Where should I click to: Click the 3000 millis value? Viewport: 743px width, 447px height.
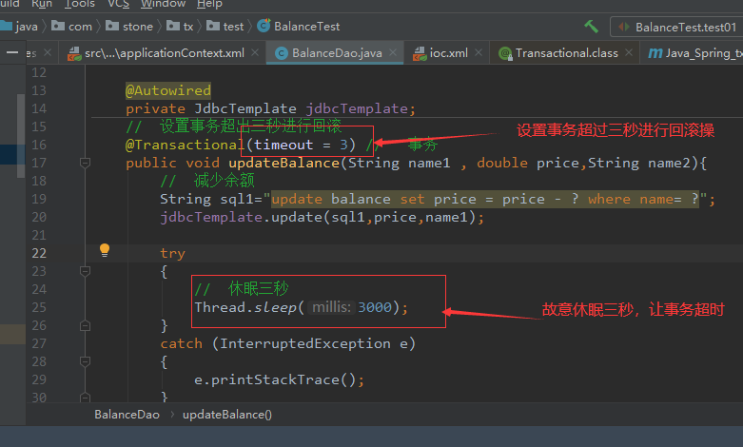(x=375, y=308)
